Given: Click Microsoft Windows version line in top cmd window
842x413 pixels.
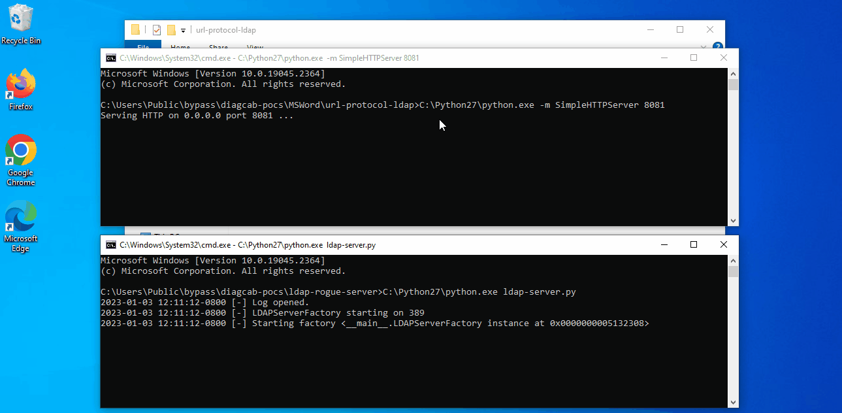Looking at the screenshot, I should click(x=212, y=74).
